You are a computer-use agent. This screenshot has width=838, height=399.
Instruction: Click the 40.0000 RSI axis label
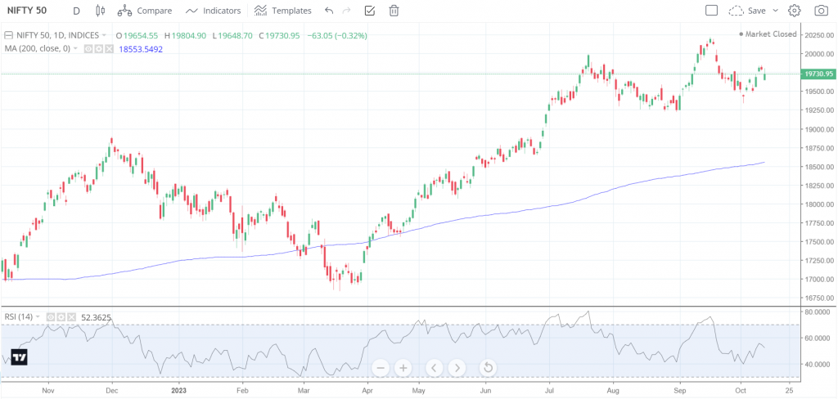pyautogui.click(x=818, y=365)
